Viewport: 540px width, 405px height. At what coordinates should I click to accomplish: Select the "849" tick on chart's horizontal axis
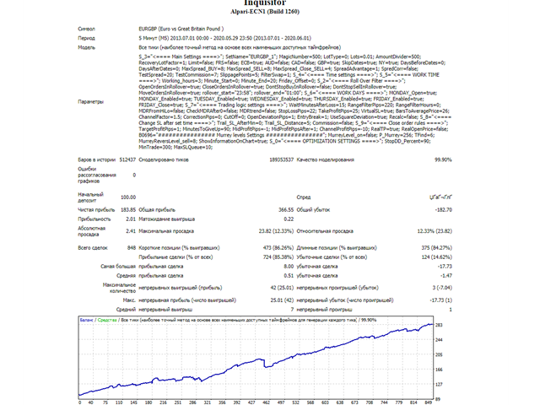pos(429,402)
